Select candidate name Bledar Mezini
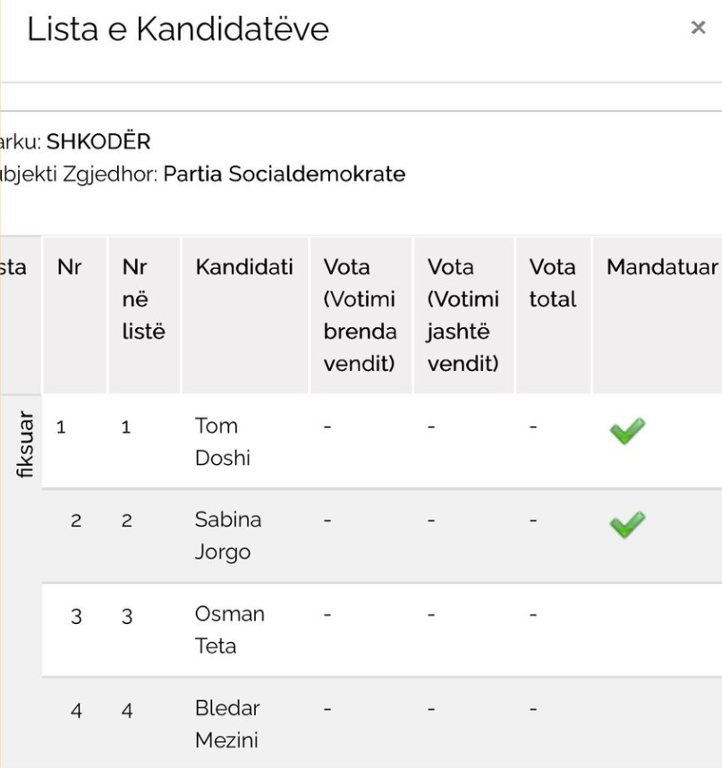The image size is (722, 768). [227, 723]
